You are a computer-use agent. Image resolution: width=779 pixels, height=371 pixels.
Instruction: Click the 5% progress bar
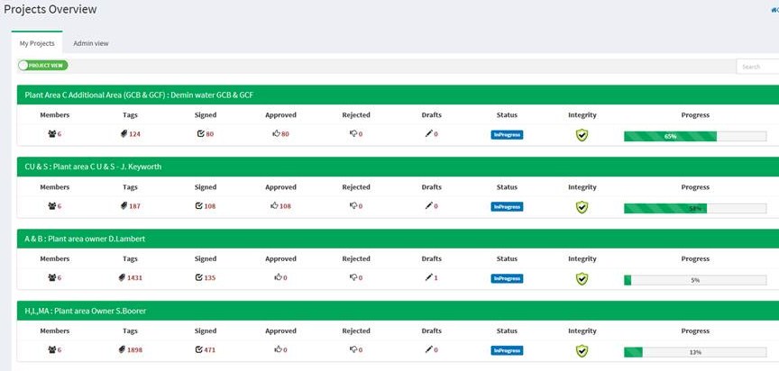coord(695,280)
